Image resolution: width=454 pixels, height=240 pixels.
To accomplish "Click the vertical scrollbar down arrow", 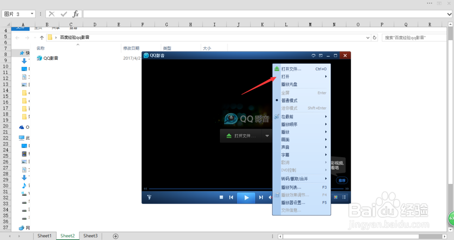I will 450,230.
